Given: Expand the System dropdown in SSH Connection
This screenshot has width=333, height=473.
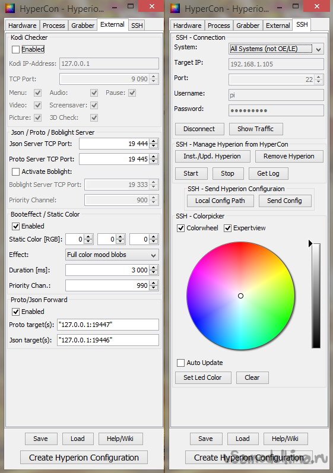Looking at the screenshot, I should tap(276, 49).
